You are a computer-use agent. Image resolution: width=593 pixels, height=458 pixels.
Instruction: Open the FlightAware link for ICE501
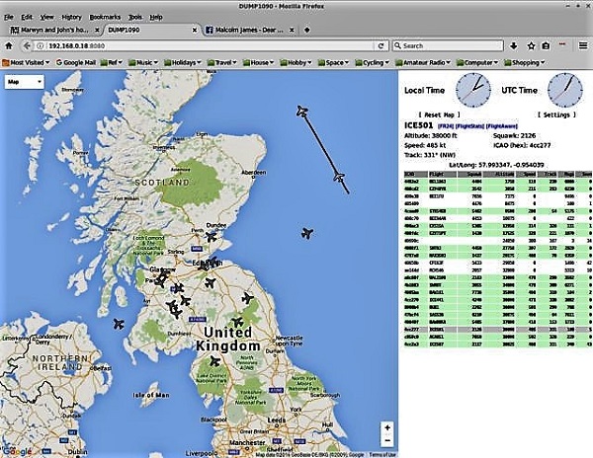coord(501,125)
